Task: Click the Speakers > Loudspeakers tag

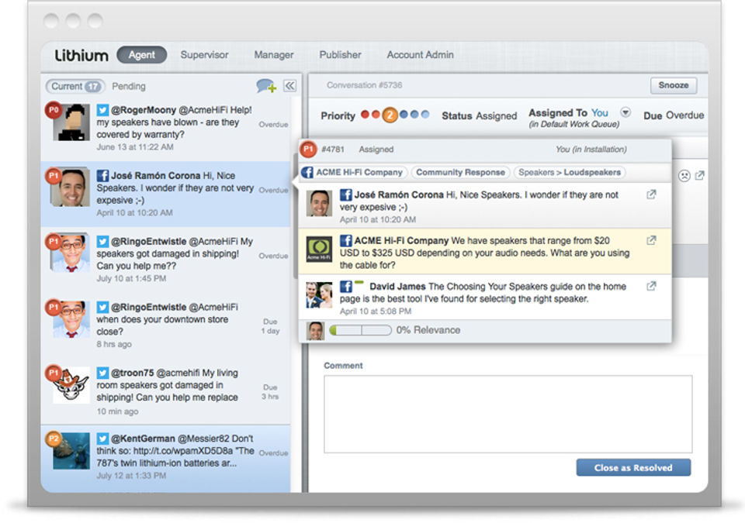Action: (570, 172)
